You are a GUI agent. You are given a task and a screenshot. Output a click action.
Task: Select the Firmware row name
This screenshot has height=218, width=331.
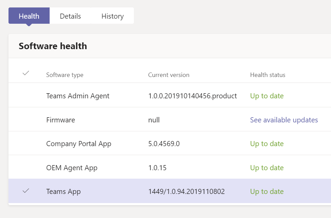pyautogui.click(x=60, y=120)
